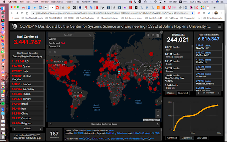Reload the page in Chrome
Image resolution: width=227 pixels, height=142 pixels.
[x=22, y=13]
